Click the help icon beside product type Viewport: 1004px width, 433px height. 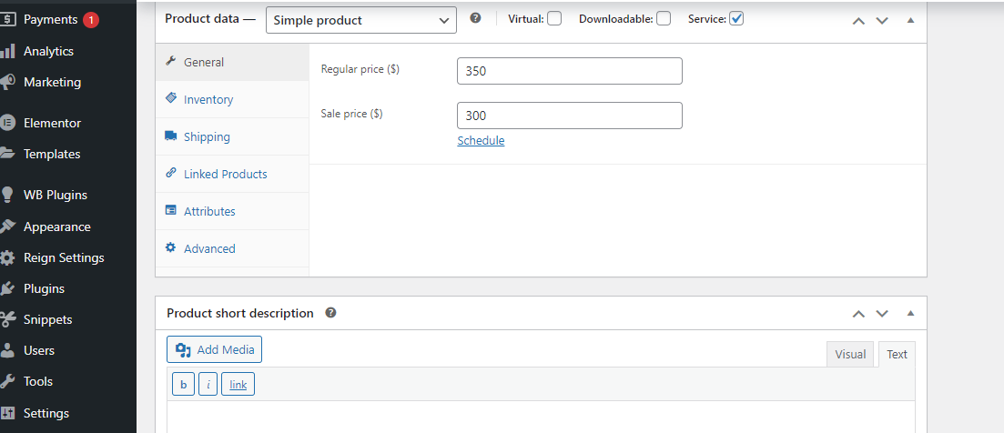(x=475, y=18)
